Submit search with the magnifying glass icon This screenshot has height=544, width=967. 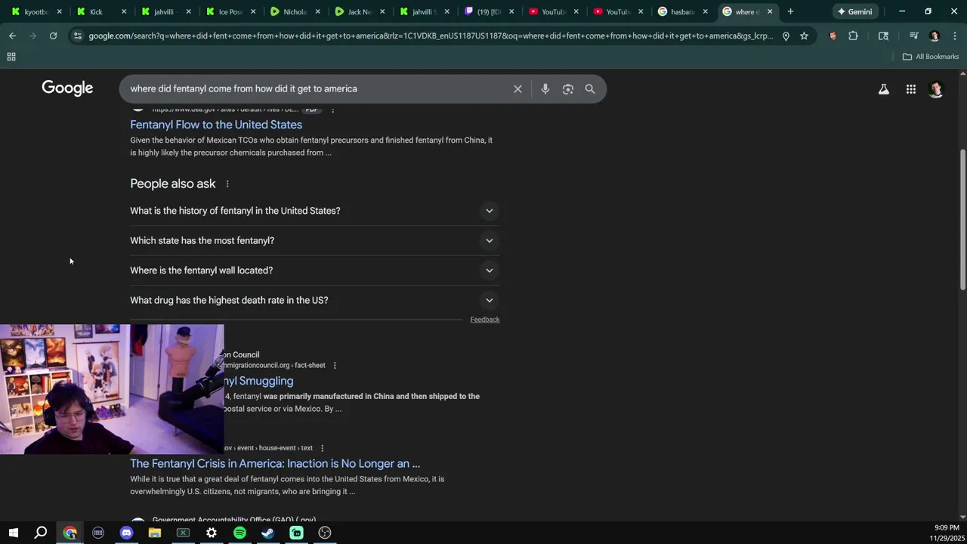tap(590, 89)
